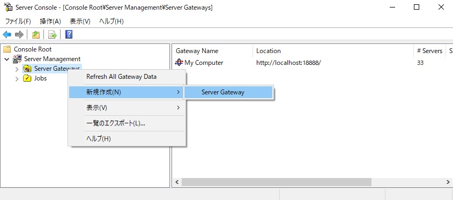Click the My Computer gateway icon
The height and width of the screenshot is (200, 453).
(x=179, y=62)
